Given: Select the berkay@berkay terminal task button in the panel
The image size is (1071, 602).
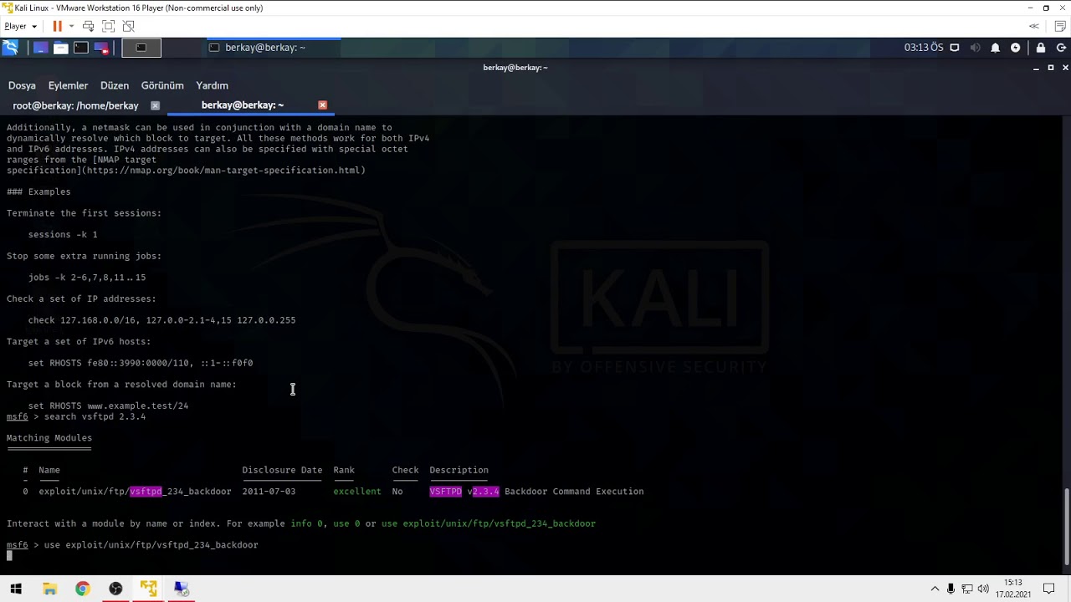Looking at the screenshot, I should 273,48.
